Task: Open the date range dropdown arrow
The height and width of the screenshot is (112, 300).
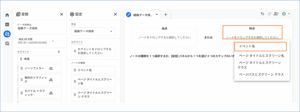Action: [x=53, y=41]
